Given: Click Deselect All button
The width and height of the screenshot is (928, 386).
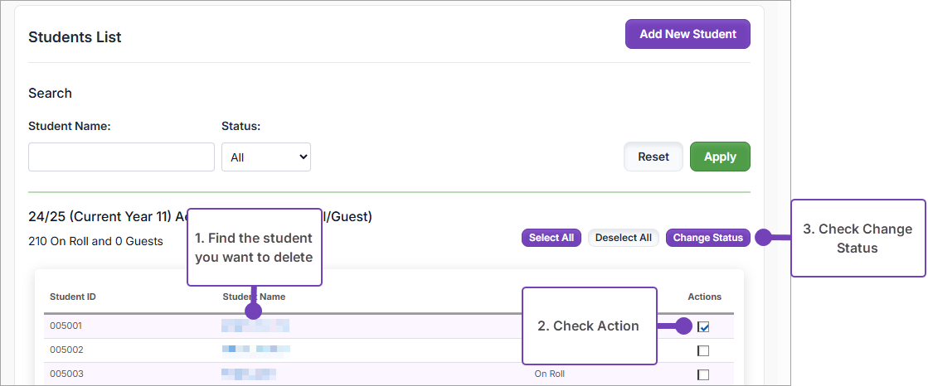Looking at the screenshot, I should 623,238.
